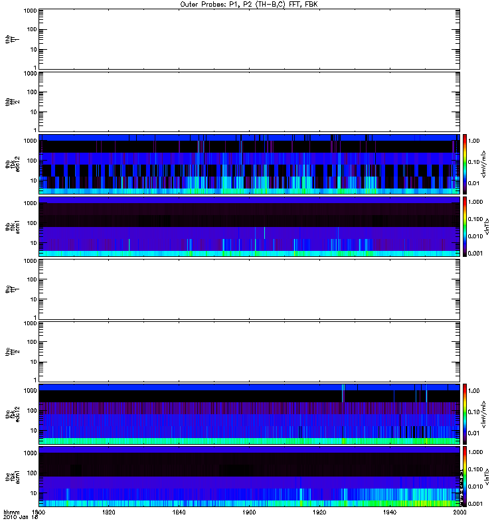The height and width of the screenshot is (531, 498).
Task: Click the 1820 time axis label
Action: (109, 512)
